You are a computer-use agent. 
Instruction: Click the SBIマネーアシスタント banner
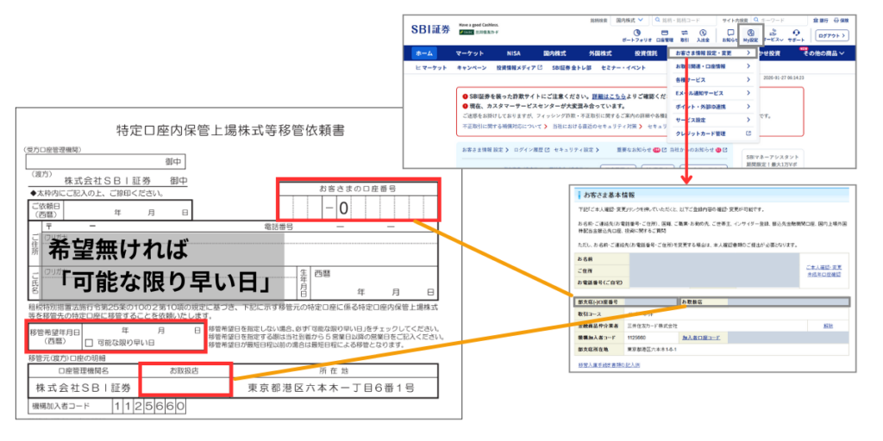click(x=773, y=159)
